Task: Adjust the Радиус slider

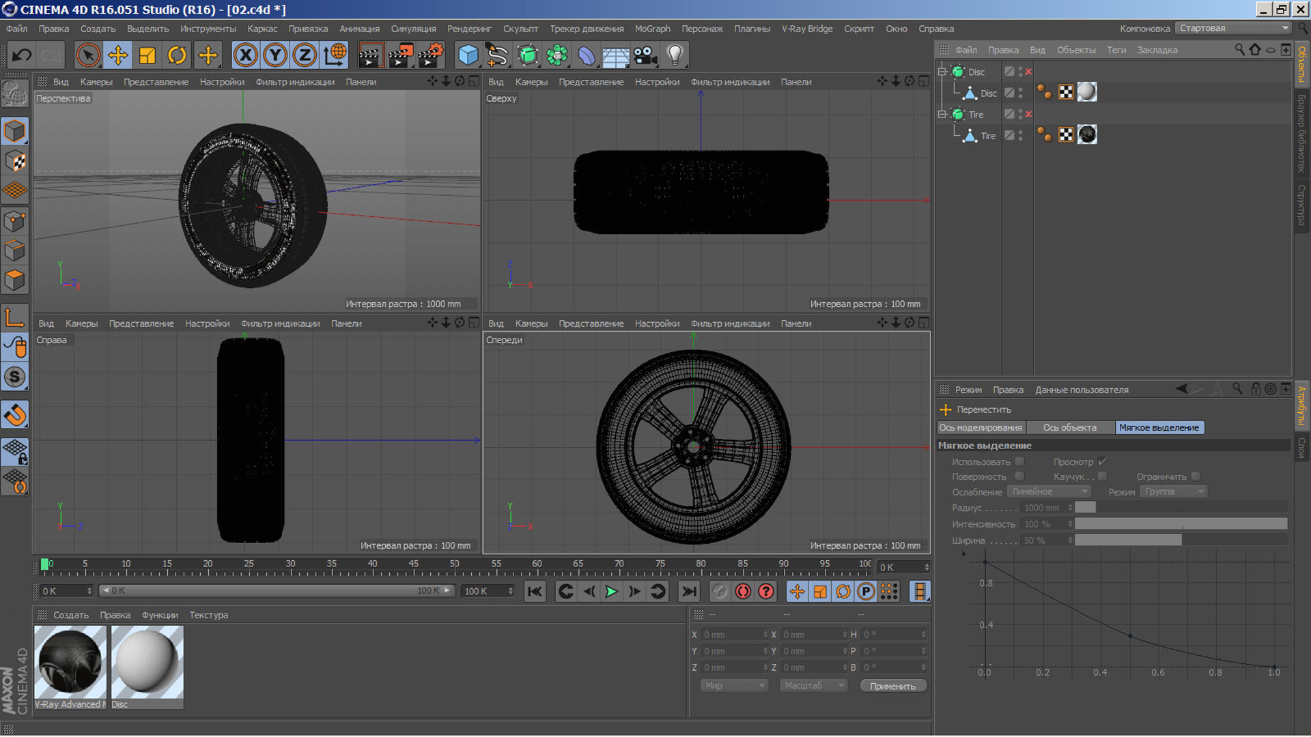Action: [x=1181, y=508]
